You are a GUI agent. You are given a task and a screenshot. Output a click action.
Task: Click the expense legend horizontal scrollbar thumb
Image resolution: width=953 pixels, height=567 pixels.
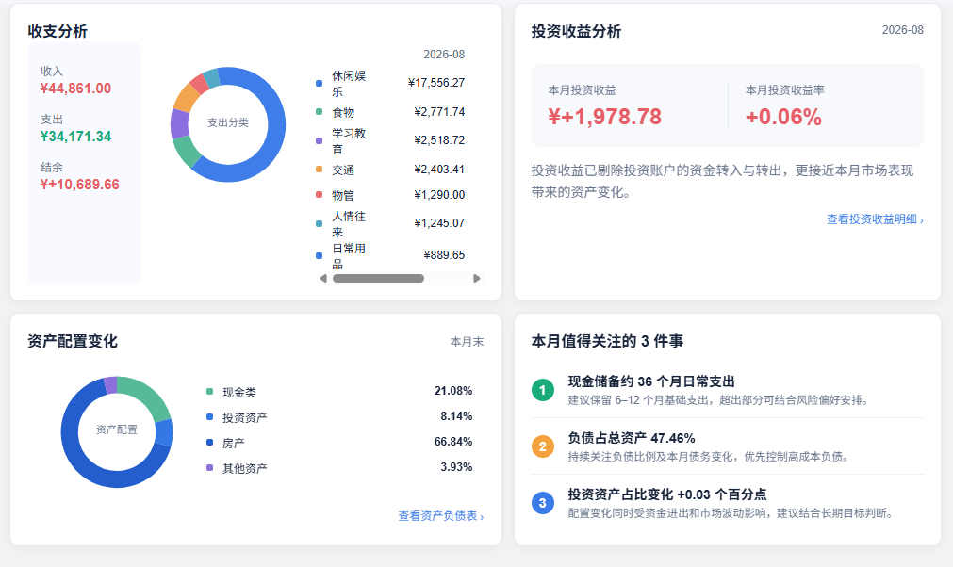[x=378, y=278]
